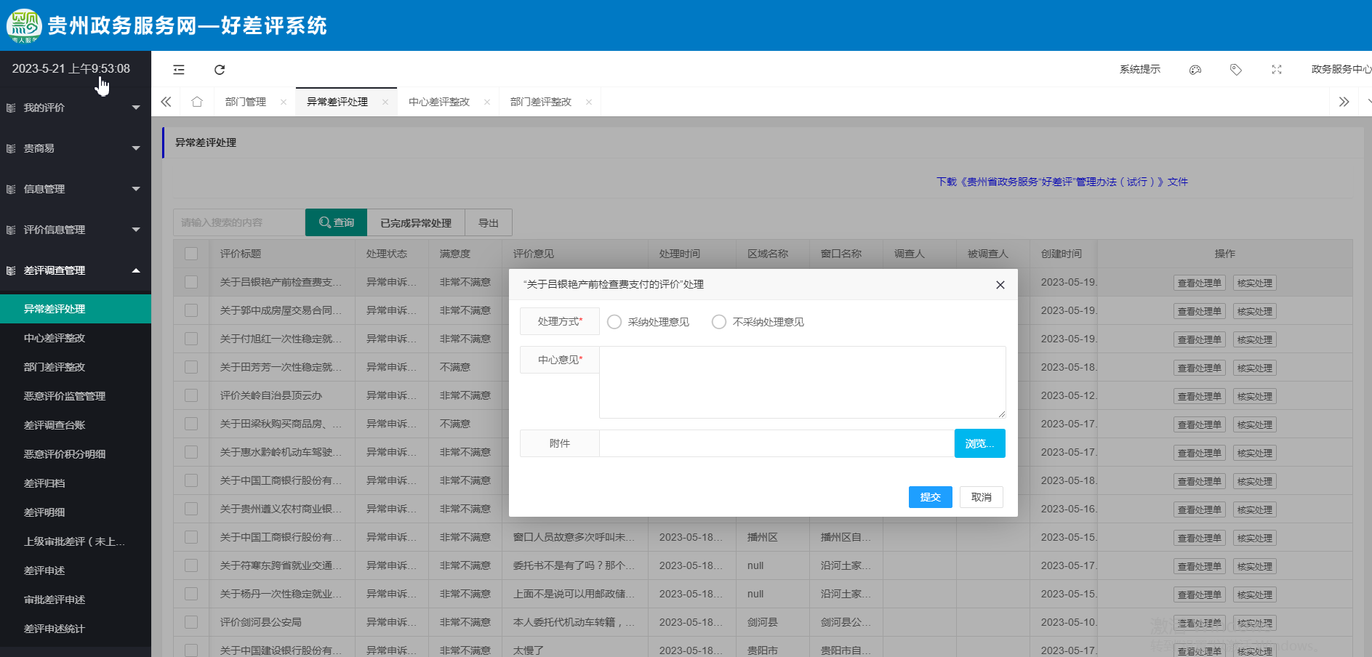Expand the 评价信息管理 menu arrow
This screenshot has height=657, width=1372.
point(136,230)
